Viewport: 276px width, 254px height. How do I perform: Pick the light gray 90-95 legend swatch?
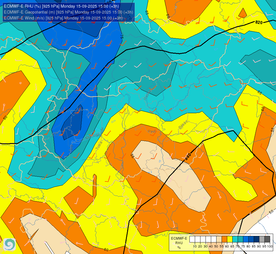[262, 239]
